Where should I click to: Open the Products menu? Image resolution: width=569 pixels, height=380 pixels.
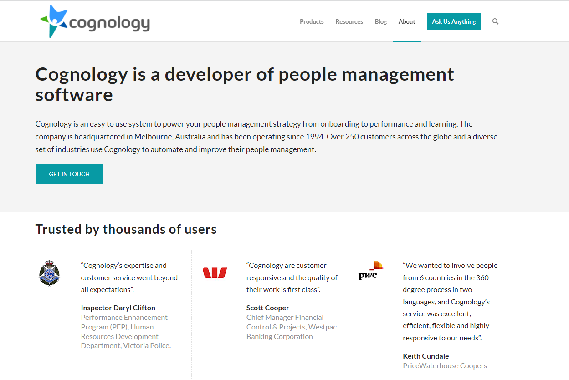[312, 21]
